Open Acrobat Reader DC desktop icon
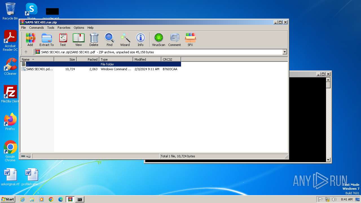The image size is (361, 203). tap(10, 41)
